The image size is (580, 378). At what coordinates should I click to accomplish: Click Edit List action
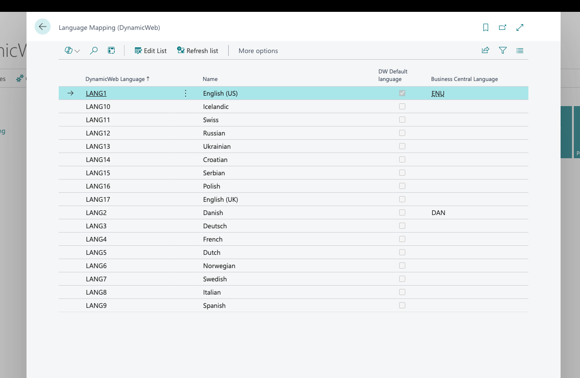151,51
